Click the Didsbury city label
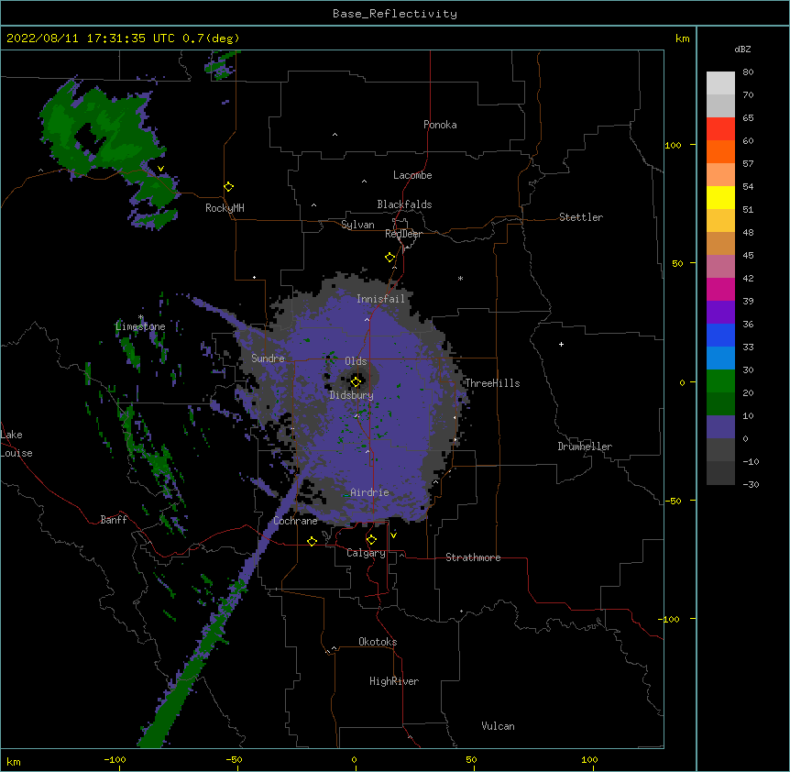 coord(352,395)
